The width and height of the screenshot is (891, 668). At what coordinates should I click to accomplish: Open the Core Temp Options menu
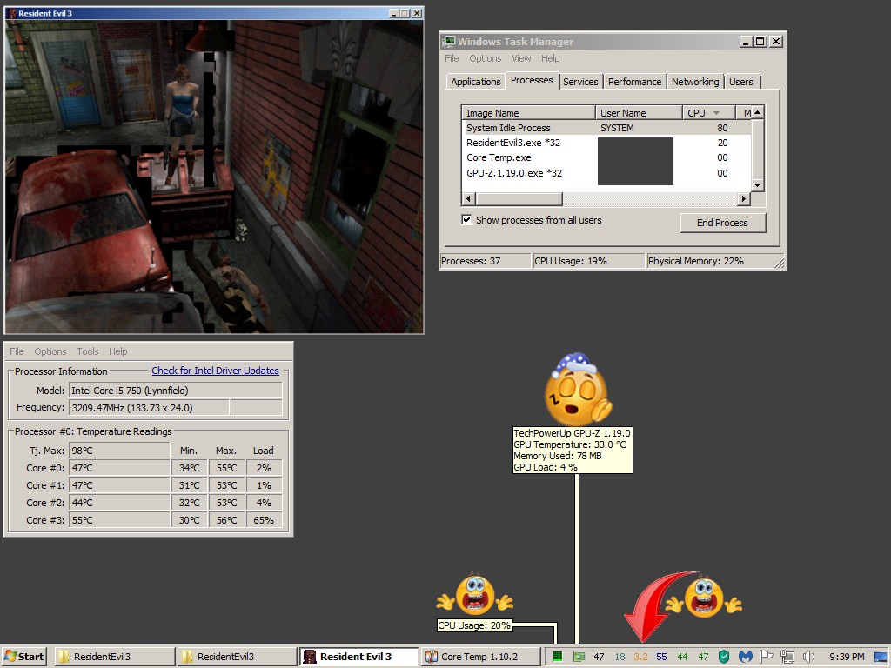50,351
